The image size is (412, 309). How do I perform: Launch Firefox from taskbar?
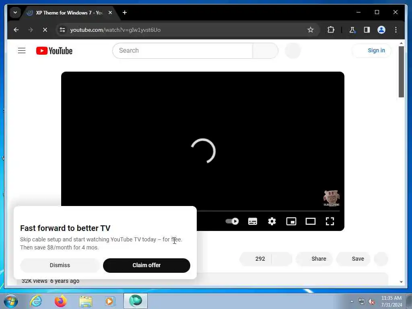click(x=60, y=301)
